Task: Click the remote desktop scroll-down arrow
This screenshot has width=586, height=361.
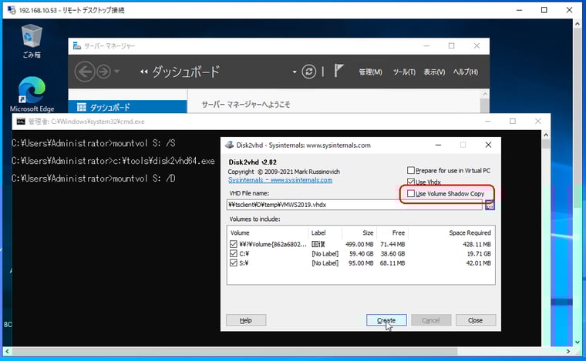Action: [x=578, y=342]
